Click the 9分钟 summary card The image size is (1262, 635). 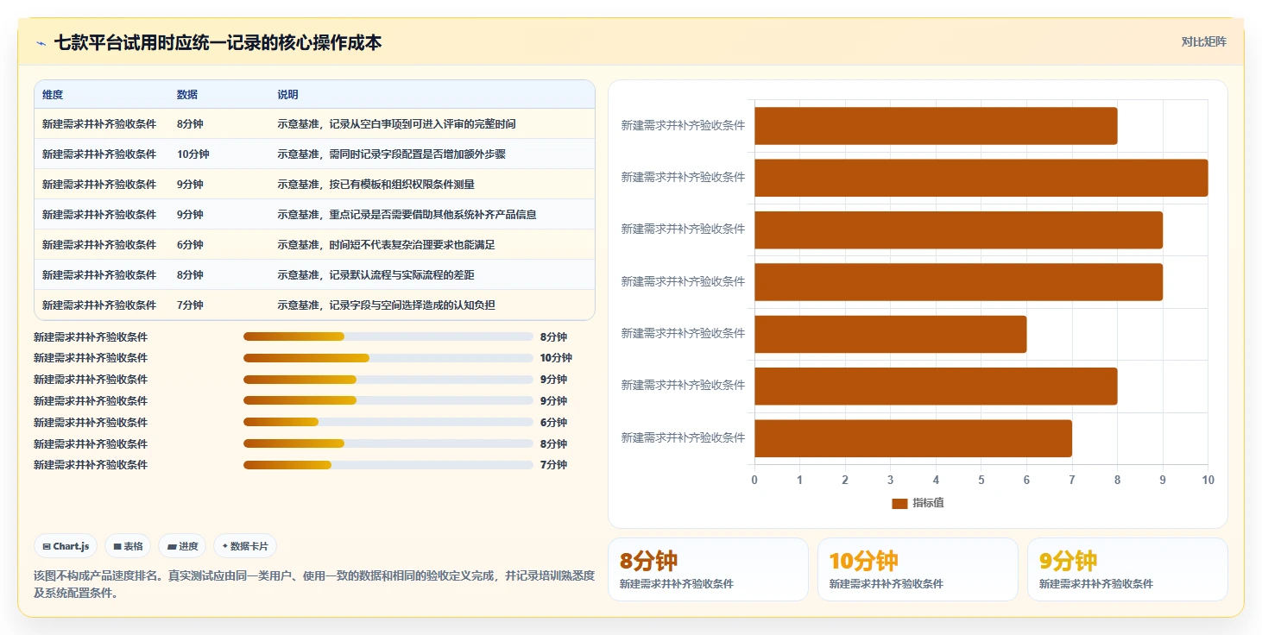coord(1127,569)
